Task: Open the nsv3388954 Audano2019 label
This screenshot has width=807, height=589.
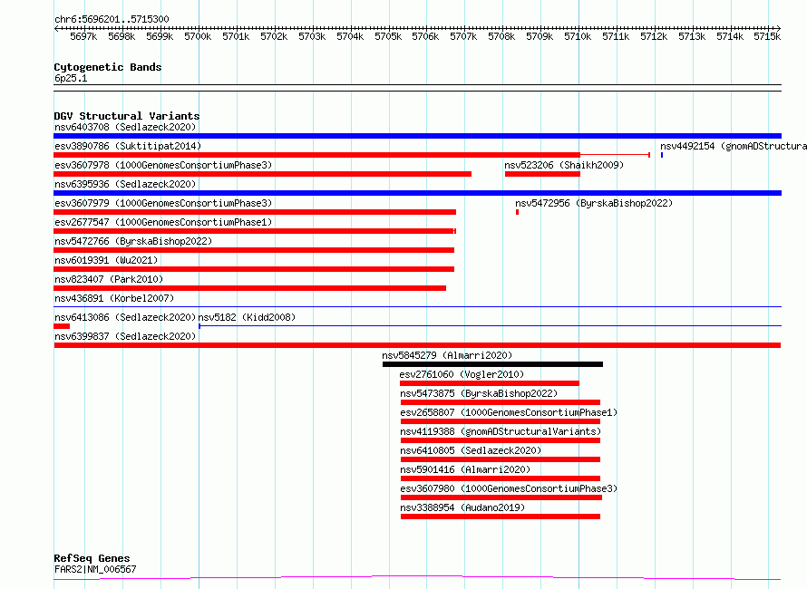Action: point(462,507)
